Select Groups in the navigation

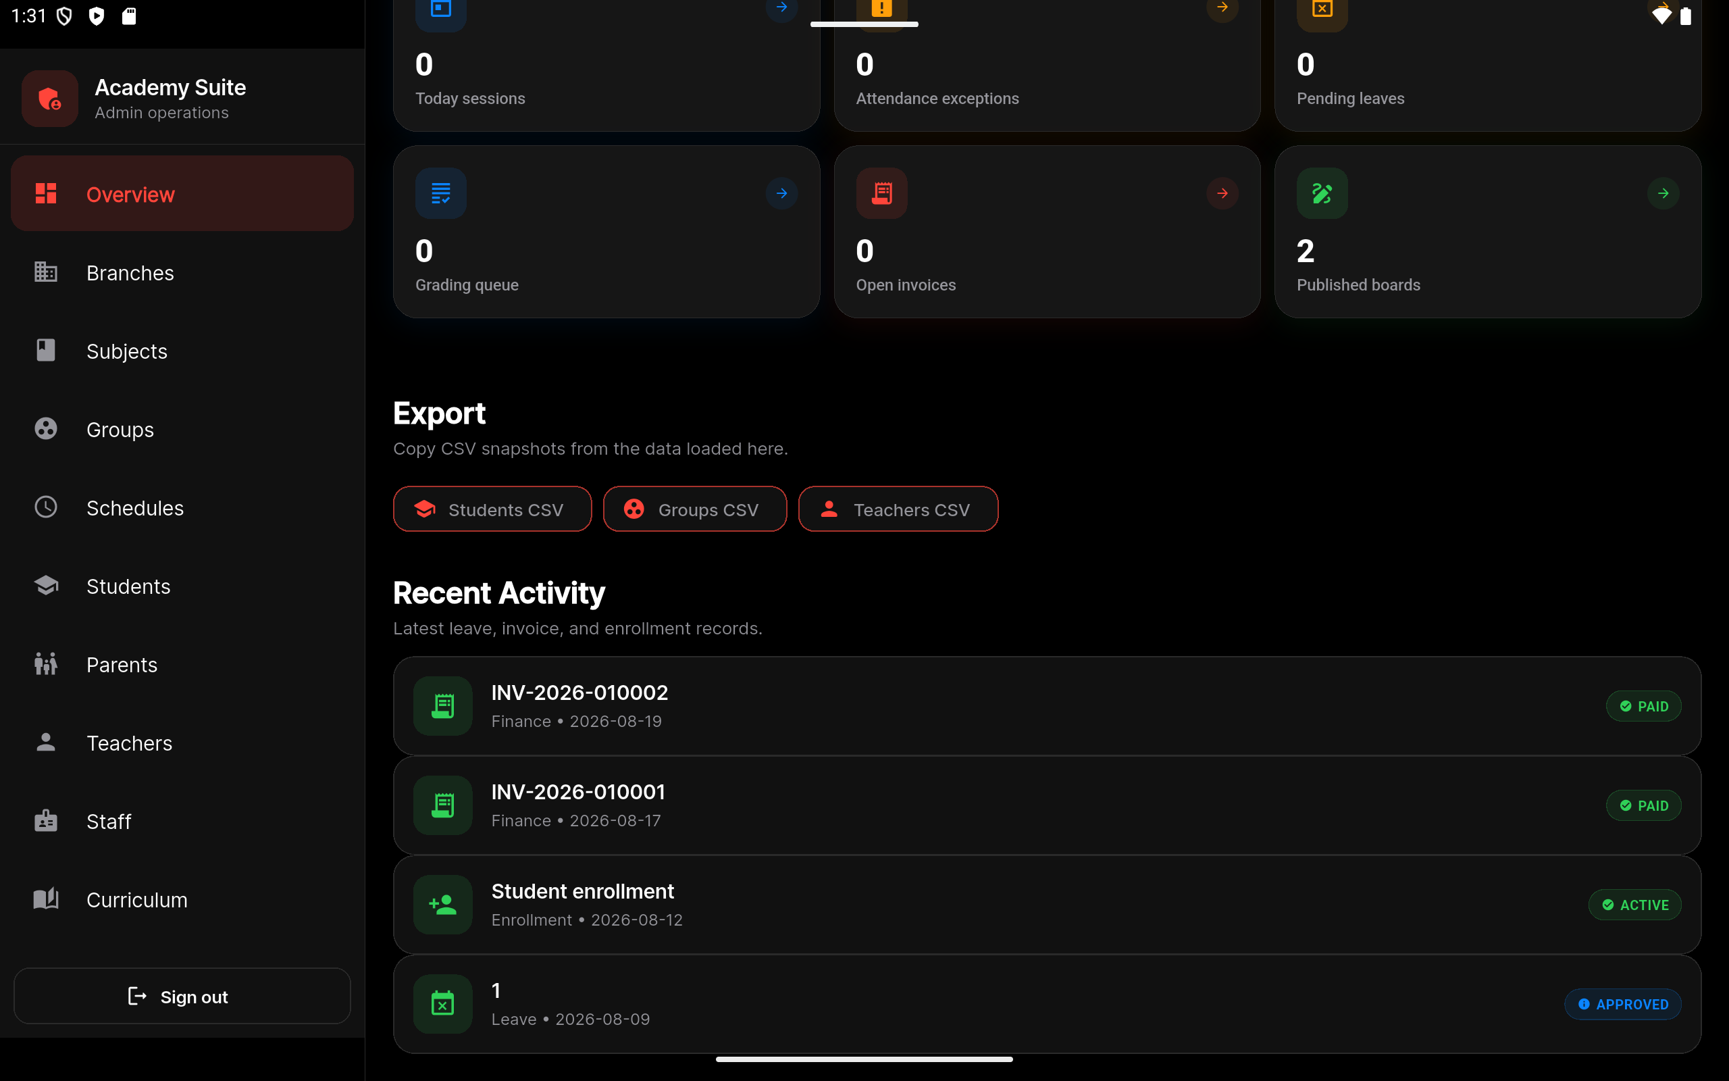point(182,429)
